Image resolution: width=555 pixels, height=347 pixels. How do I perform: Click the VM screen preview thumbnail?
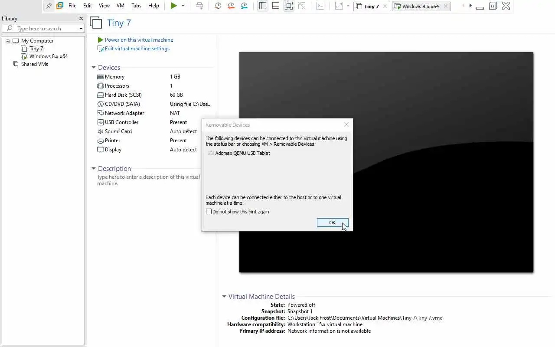(x=386, y=162)
